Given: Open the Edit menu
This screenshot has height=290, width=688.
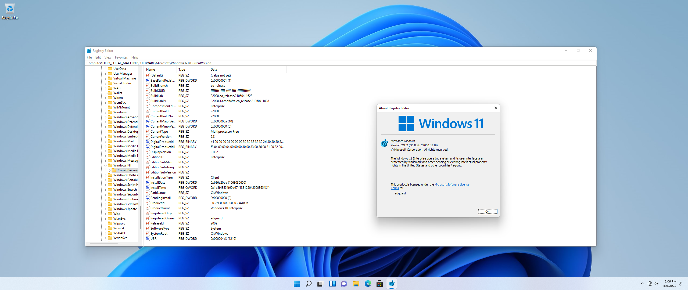Looking at the screenshot, I should 98,57.
